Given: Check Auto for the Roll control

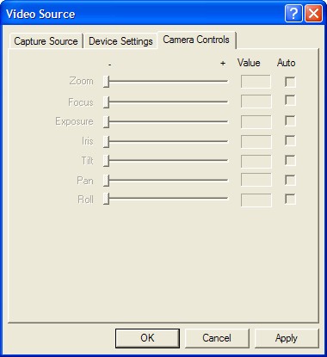Looking at the screenshot, I should pyautogui.click(x=290, y=199).
